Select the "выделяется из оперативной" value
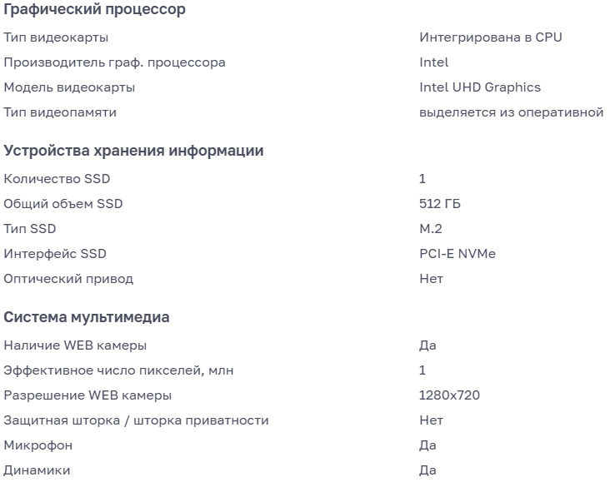Viewport: 610px width, 482px height. tap(511, 112)
